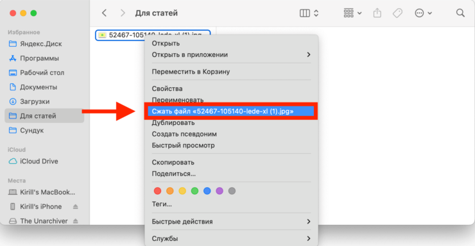The height and width of the screenshot is (246, 475).
Task: Expand the action menu chevron
Action: (x=429, y=13)
